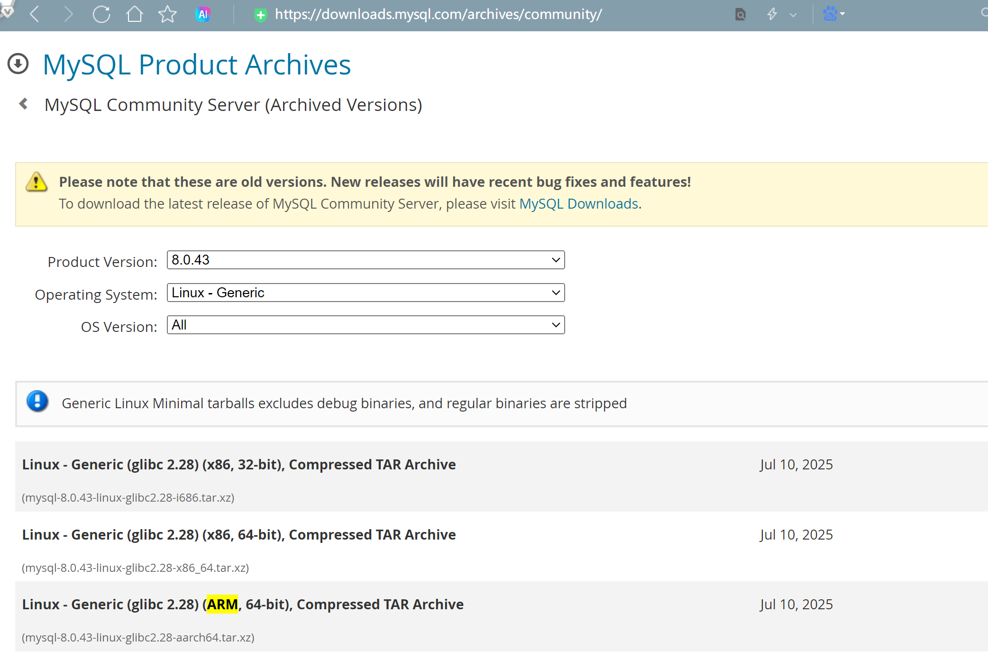Click the browser back arrow

point(35,14)
